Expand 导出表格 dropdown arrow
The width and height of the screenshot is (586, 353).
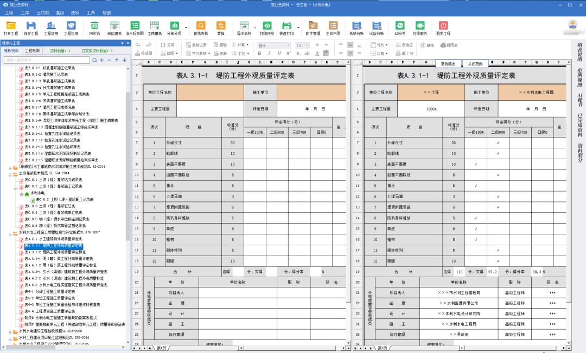pyautogui.click(x=255, y=28)
